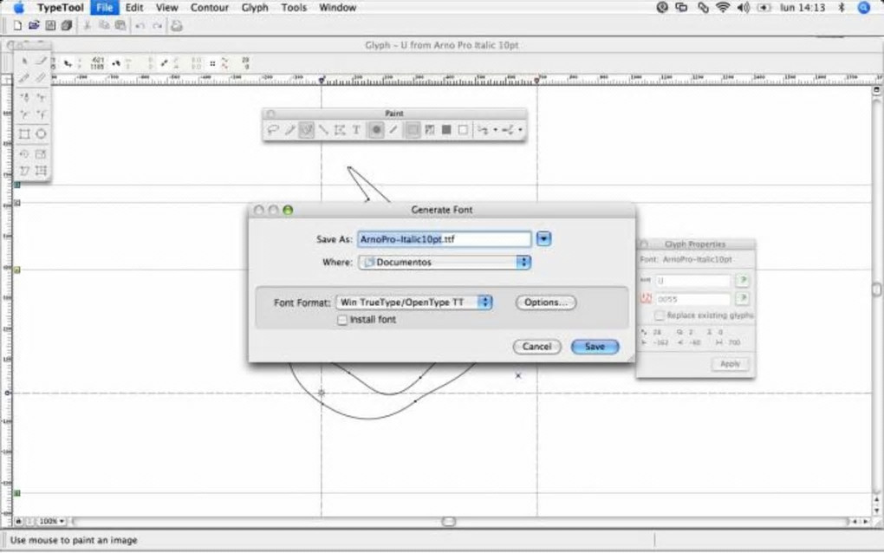Click the Options... button
This screenshot has width=884, height=553.
click(546, 303)
